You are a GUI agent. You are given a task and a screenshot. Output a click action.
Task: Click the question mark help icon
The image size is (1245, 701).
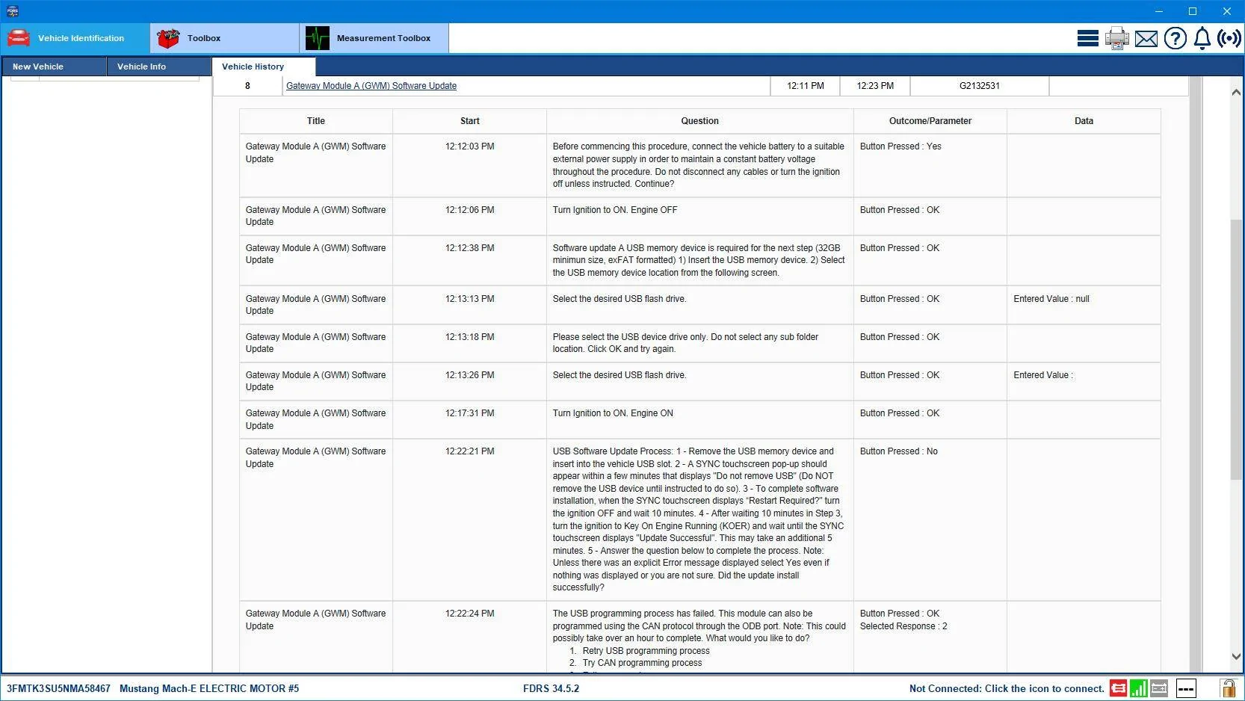click(x=1175, y=38)
